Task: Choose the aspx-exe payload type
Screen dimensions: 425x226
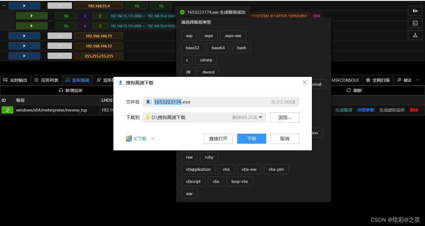Action: pos(233,36)
